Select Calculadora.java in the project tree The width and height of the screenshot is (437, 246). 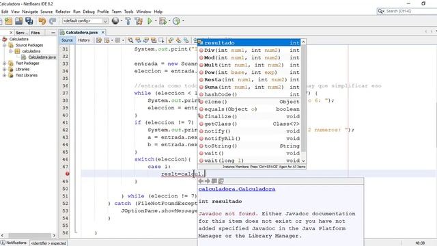[42, 57]
